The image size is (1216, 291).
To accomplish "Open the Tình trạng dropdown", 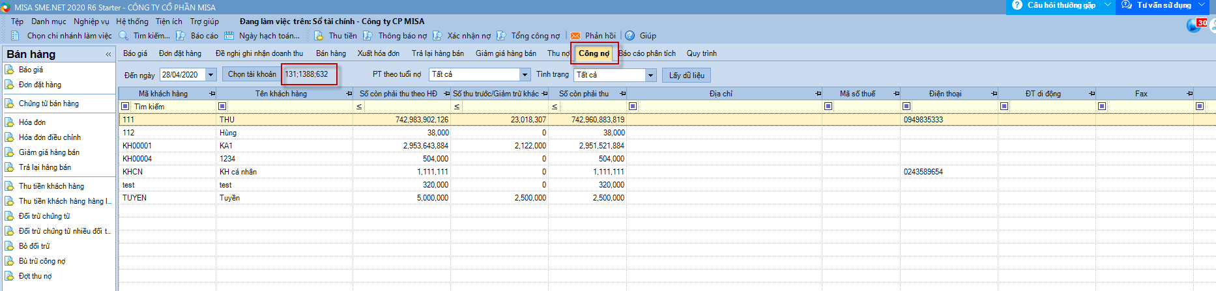I will (650, 75).
